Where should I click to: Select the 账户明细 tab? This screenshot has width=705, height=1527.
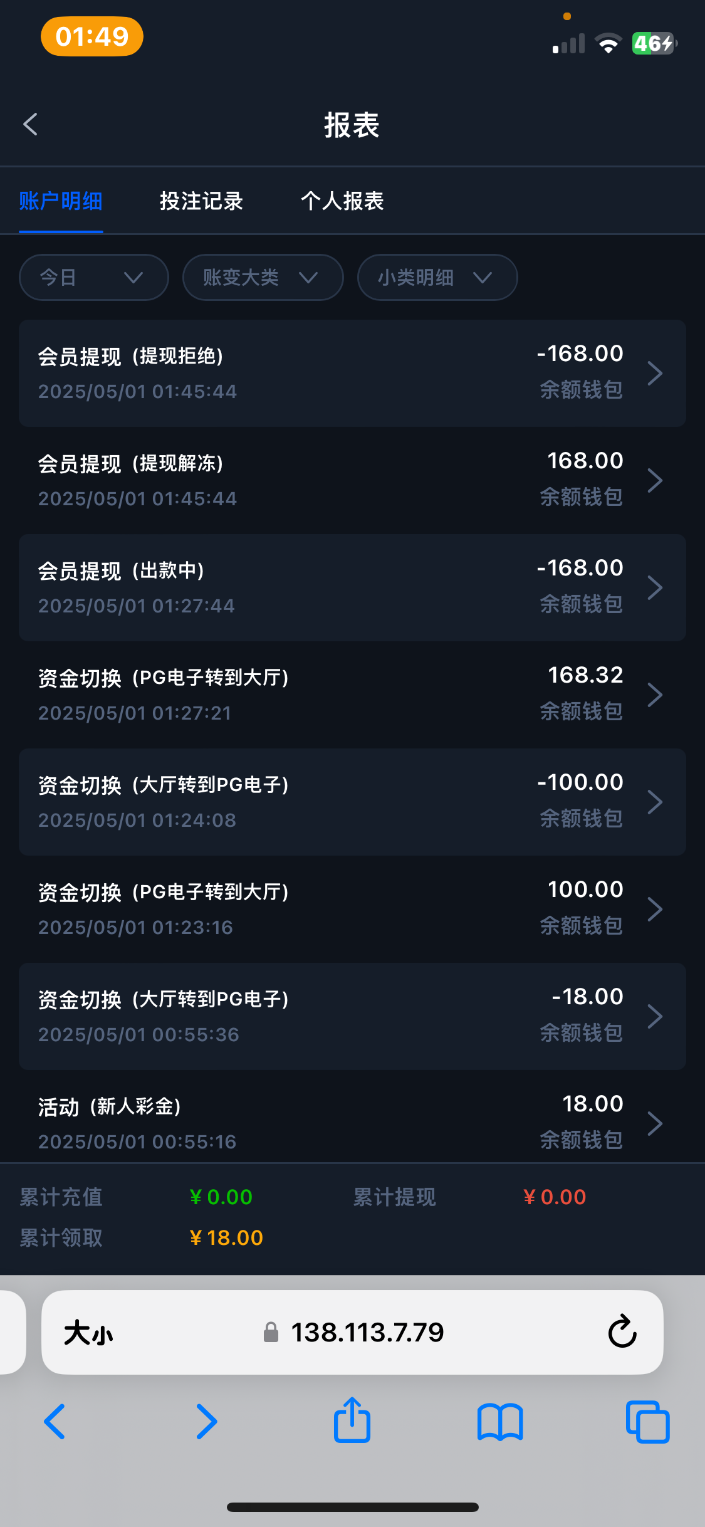click(61, 201)
